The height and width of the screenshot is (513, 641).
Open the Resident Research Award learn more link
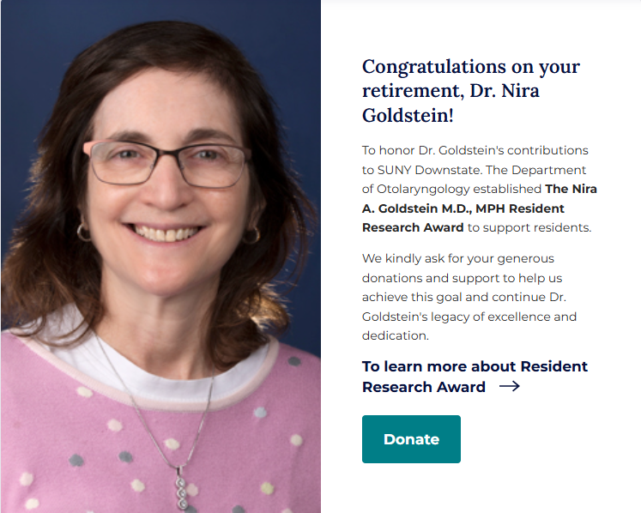475,366
